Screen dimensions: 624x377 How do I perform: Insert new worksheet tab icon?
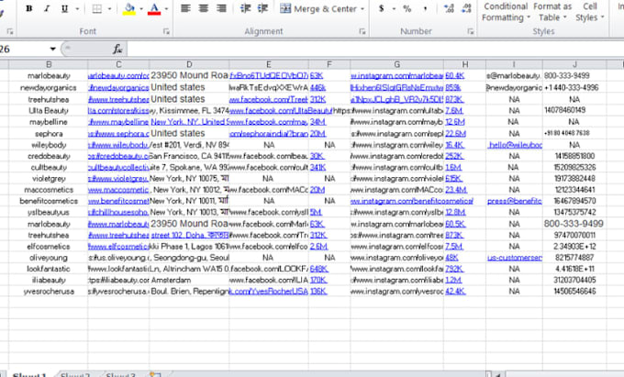coord(155,374)
